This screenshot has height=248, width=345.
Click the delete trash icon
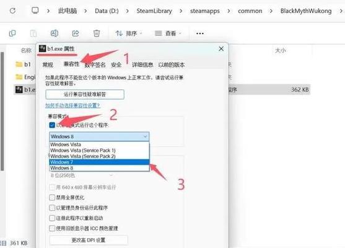tap(97, 33)
